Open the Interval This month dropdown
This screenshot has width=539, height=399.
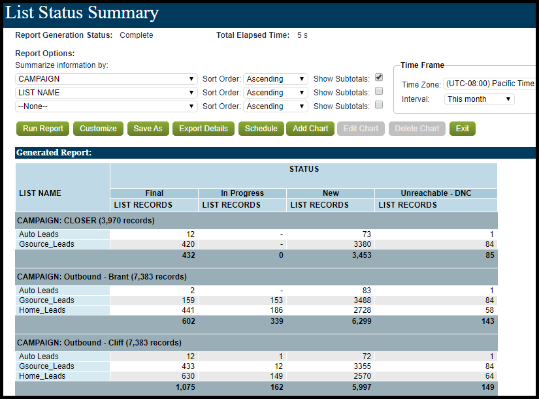tap(479, 99)
